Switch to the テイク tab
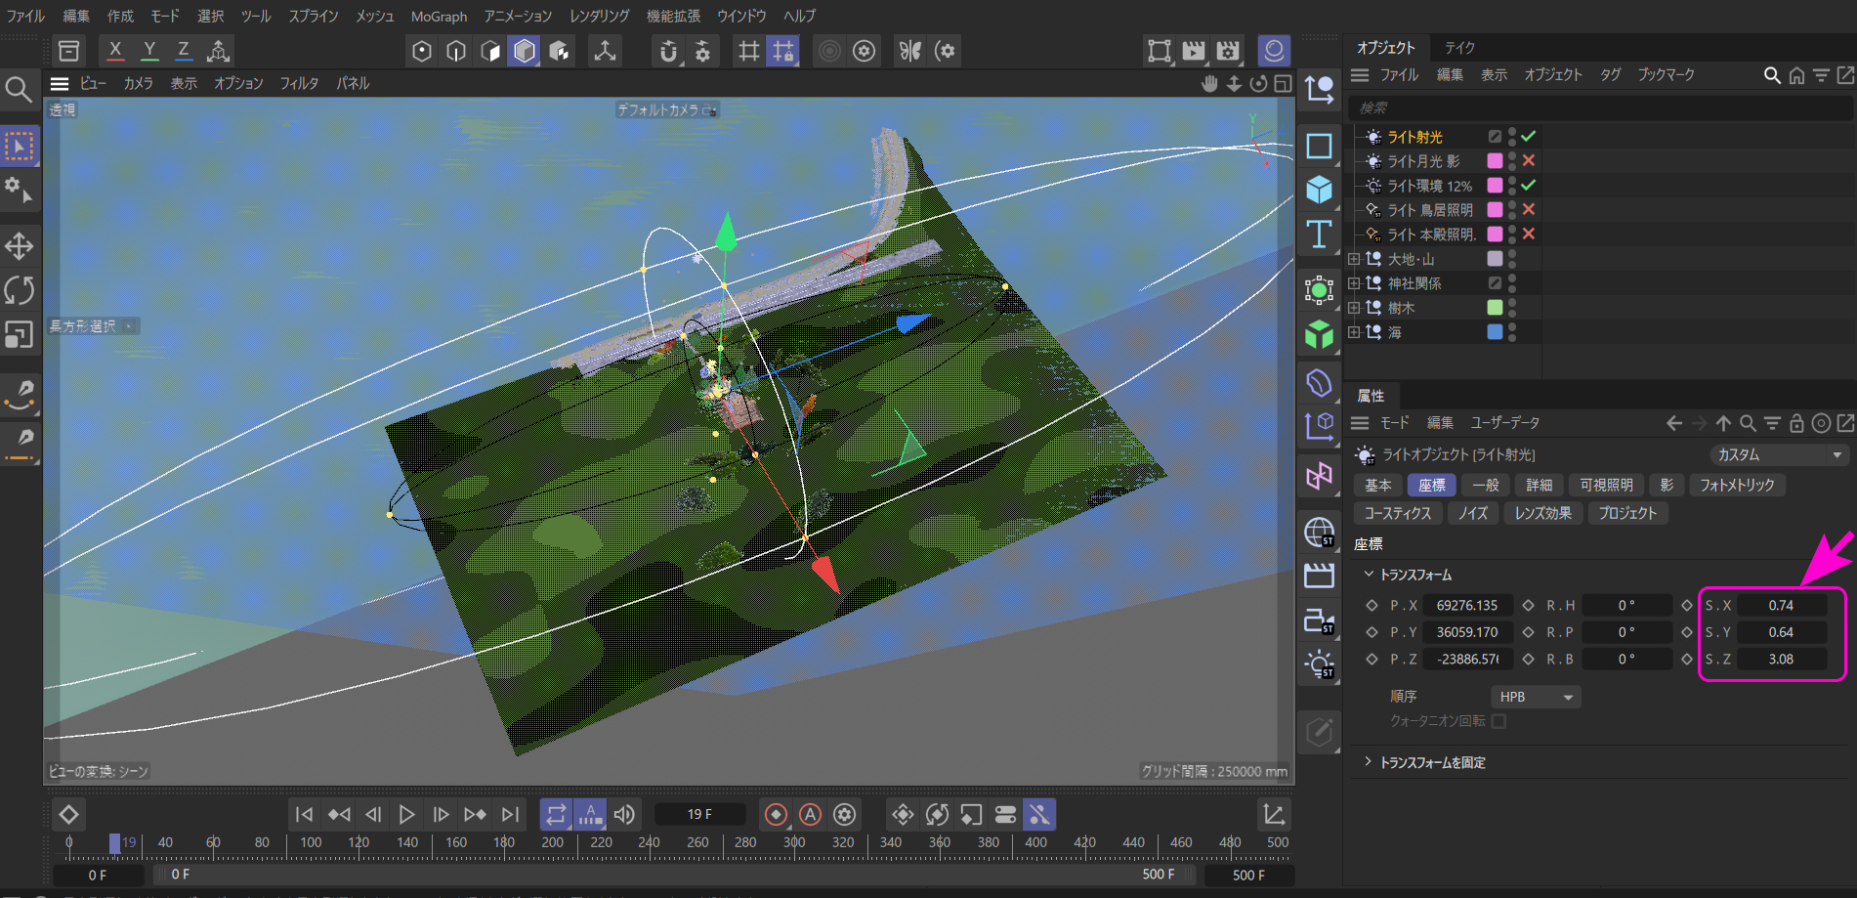Screen dimensions: 1857x898 1459,47
